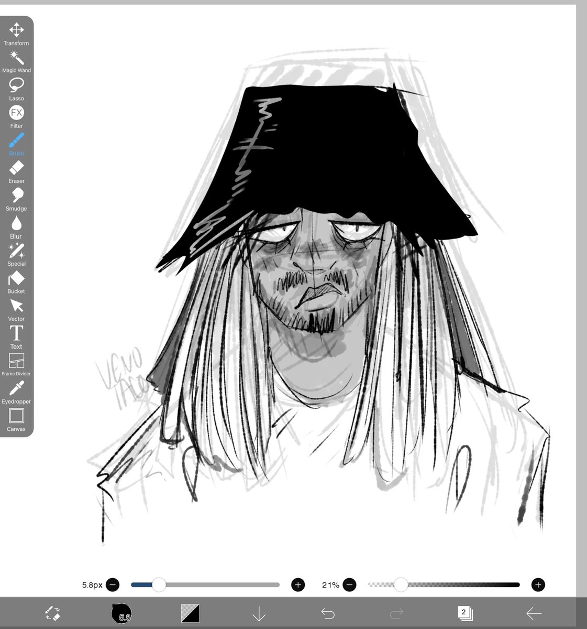Viewport: 587px width, 629px height.
Task: Toggle the brush/eraser switch icon
Action: pyautogui.click(x=52, y=613)
